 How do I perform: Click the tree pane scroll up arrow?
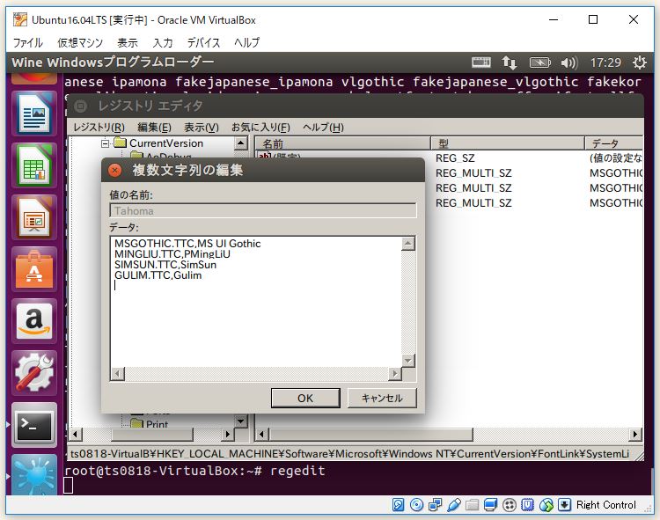pyautogui.click(x=240, y=143)
